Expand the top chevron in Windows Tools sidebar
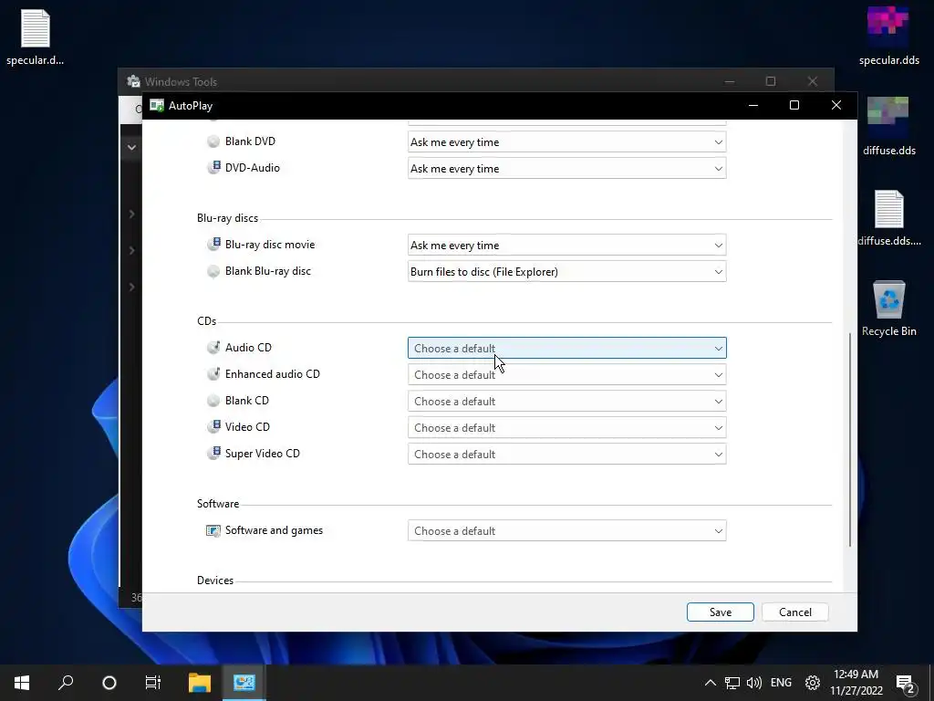Viewport: 934px width, 701px height. pos(131,147)
